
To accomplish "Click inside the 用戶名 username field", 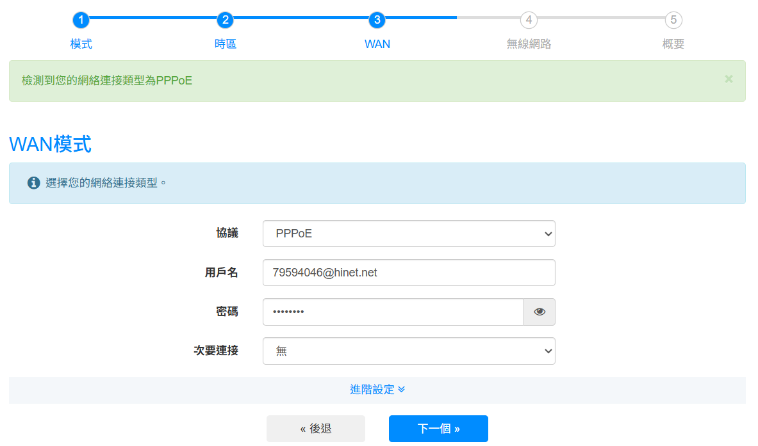I will (409, 273).
